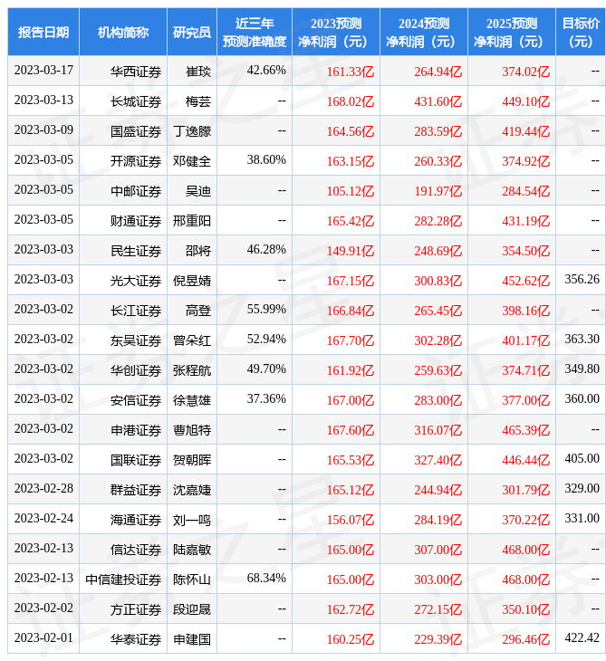Select the 2023-02-28 report date cell
Viewport: 606px width, 661px height.
point(43,489)
